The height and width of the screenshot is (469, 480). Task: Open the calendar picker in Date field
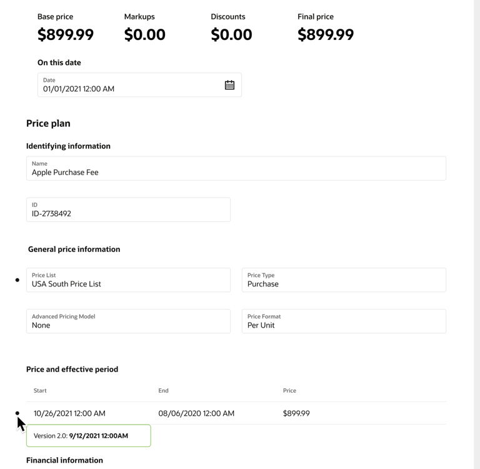pos(229,85)
